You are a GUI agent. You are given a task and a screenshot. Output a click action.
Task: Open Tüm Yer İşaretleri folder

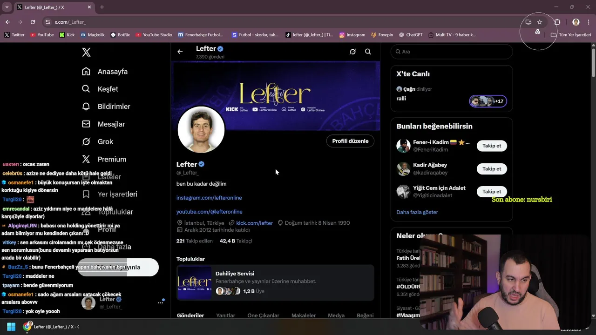point(571,35)
